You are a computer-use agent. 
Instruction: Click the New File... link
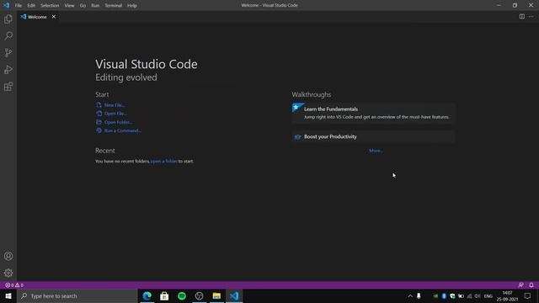pos(115,105)
